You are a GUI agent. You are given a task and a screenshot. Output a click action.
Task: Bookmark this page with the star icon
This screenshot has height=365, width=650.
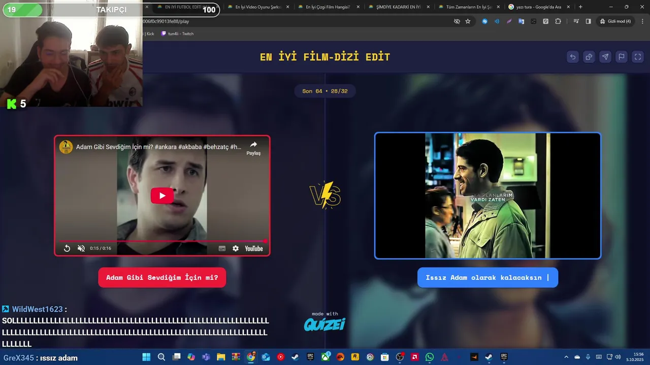tap(468, 21)
